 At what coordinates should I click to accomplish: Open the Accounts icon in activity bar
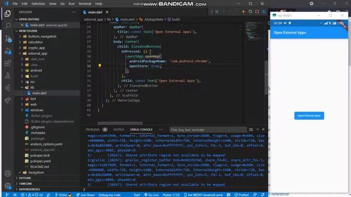click(8, 173)
